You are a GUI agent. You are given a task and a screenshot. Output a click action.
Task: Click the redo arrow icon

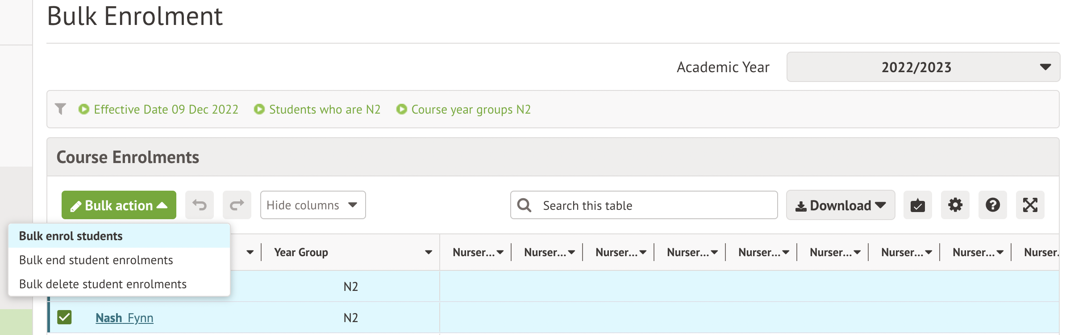point(237,205)
